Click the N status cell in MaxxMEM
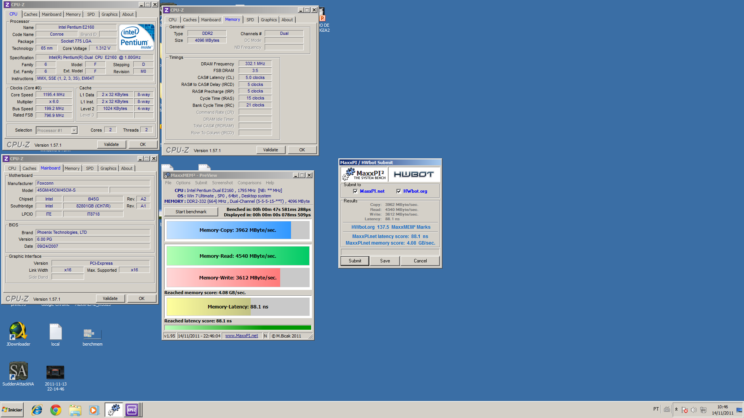744x418 pixels. [265, 336]
